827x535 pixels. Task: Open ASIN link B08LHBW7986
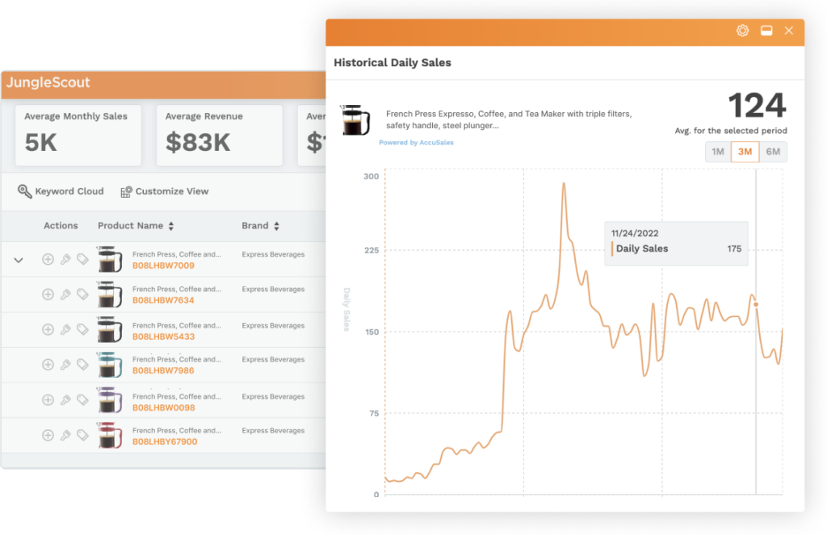click(163, 370)
